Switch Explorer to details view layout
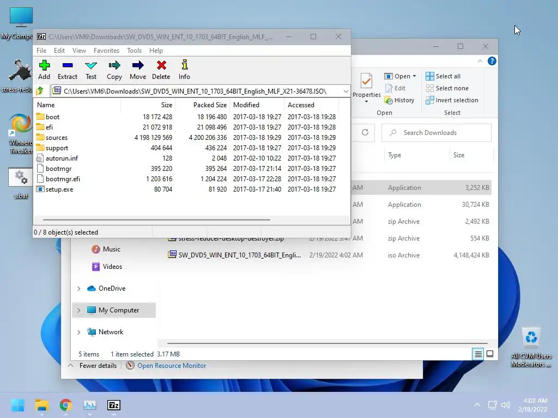The image size is (558, 418). tap(478, 354)
